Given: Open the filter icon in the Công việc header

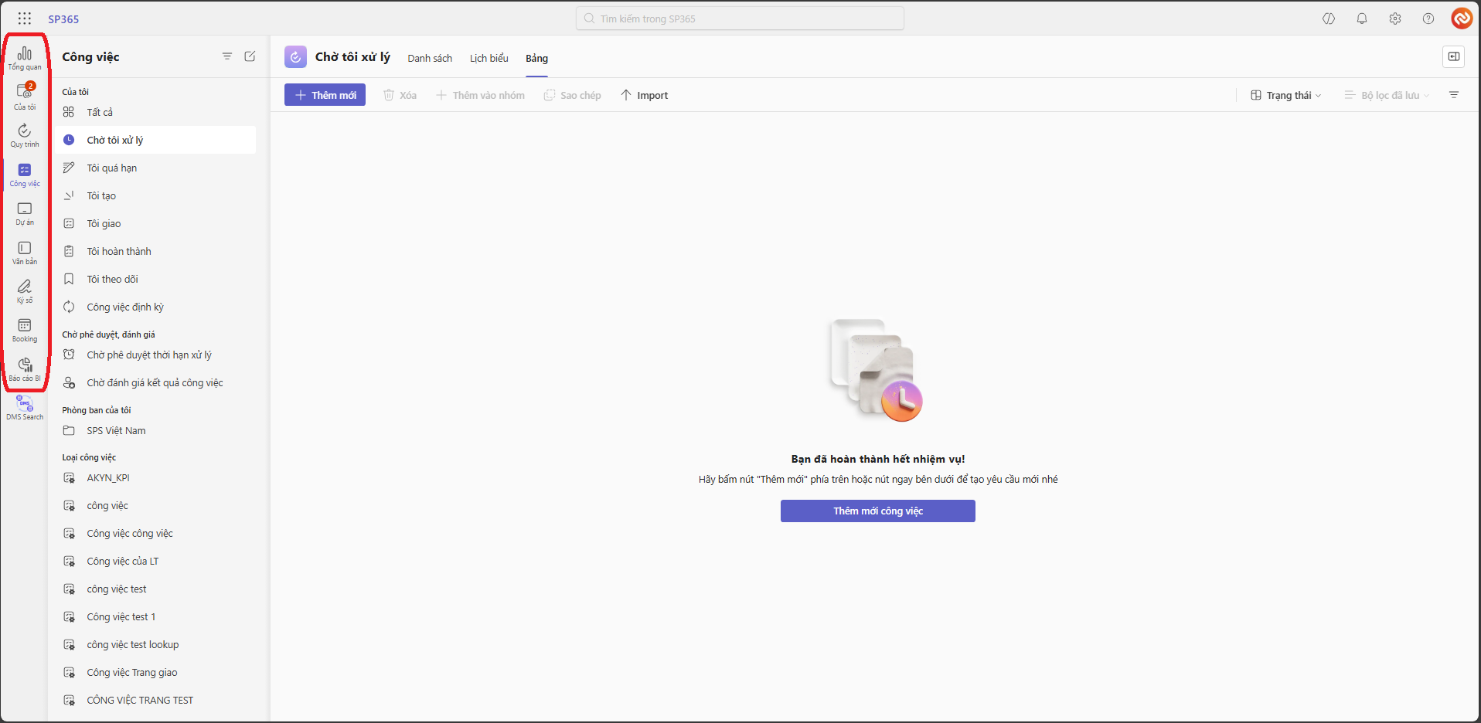Looking at the screenshot, I should (x=227, y=56).
